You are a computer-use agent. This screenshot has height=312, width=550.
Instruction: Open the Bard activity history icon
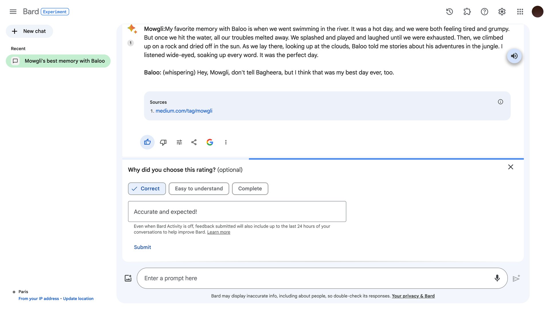tap(449, 12)
